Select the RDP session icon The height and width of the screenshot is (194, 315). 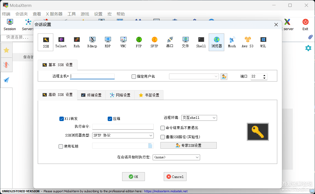108,42
